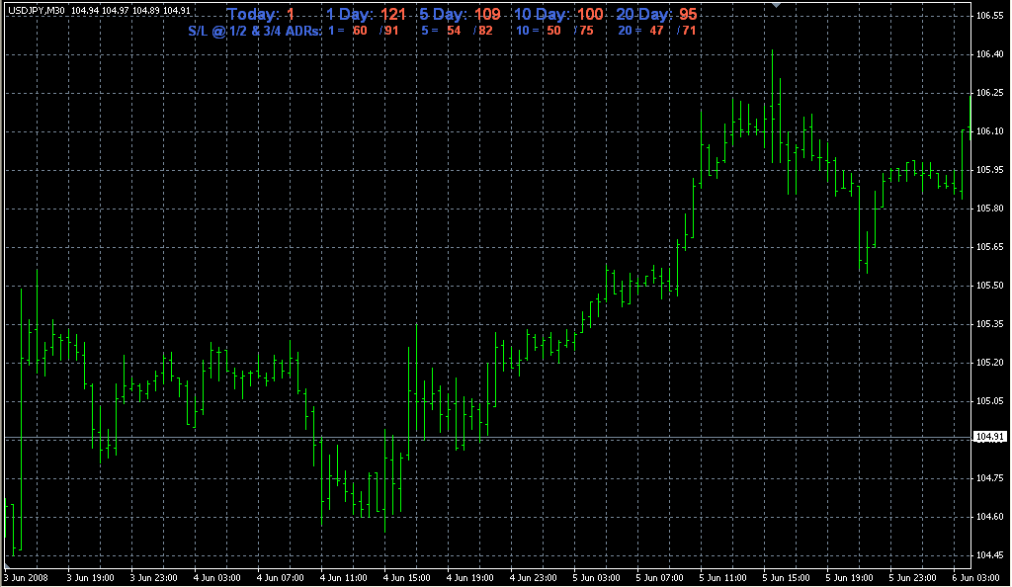This screenshot has width=1012, height=587.
Task: Click the "S/L @ 1/2 & 3/4 ADRs:" label
Action: coord(255,31)
